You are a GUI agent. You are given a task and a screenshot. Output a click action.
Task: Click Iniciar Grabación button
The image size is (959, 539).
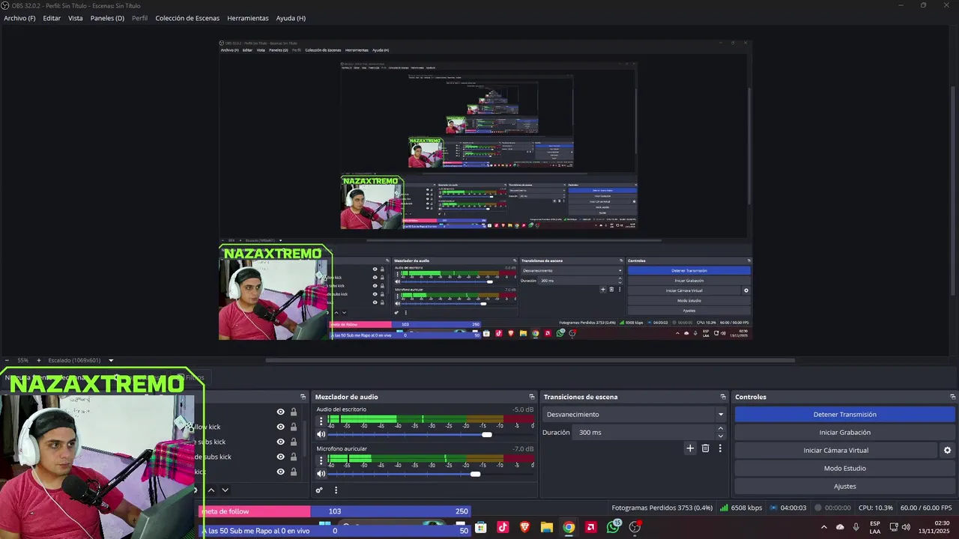click(x=844, y=432)
